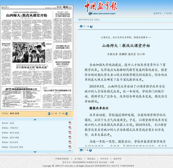Open the 关于我们 footer link
173x168 pixels.
[x=78, y=159]
